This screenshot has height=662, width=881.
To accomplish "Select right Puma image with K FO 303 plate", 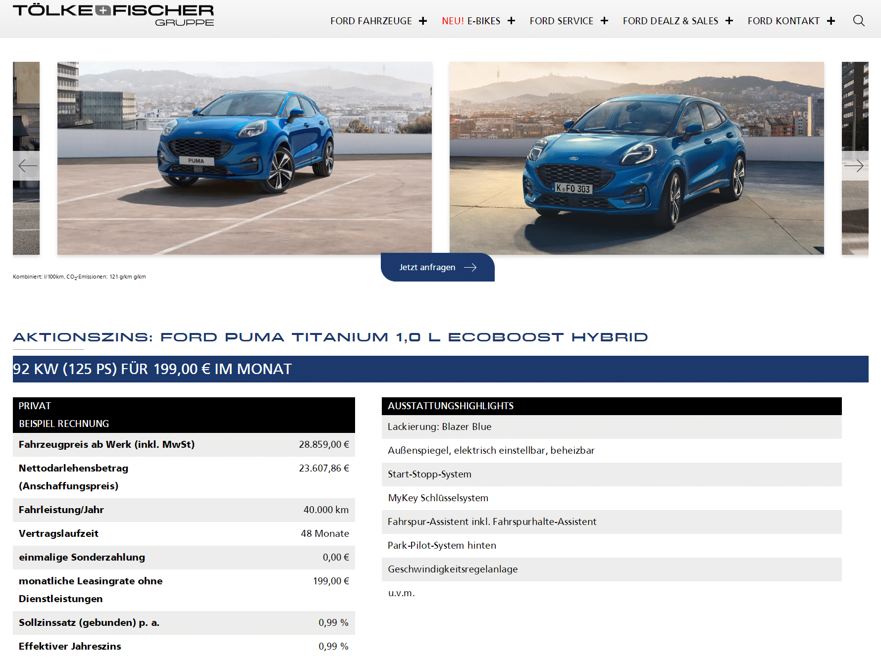I will coord(637,158).
